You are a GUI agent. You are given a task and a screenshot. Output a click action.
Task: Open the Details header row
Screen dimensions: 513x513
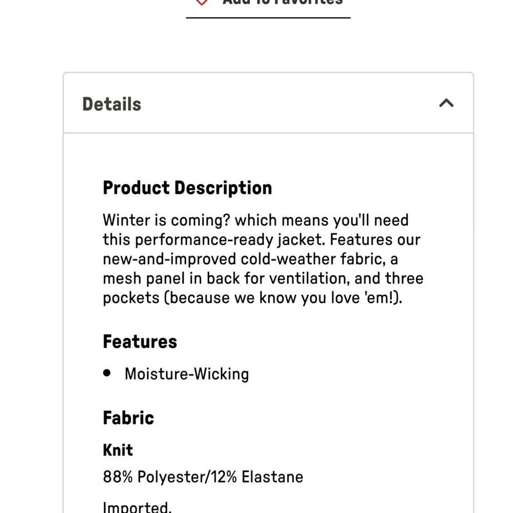[267, 103]
